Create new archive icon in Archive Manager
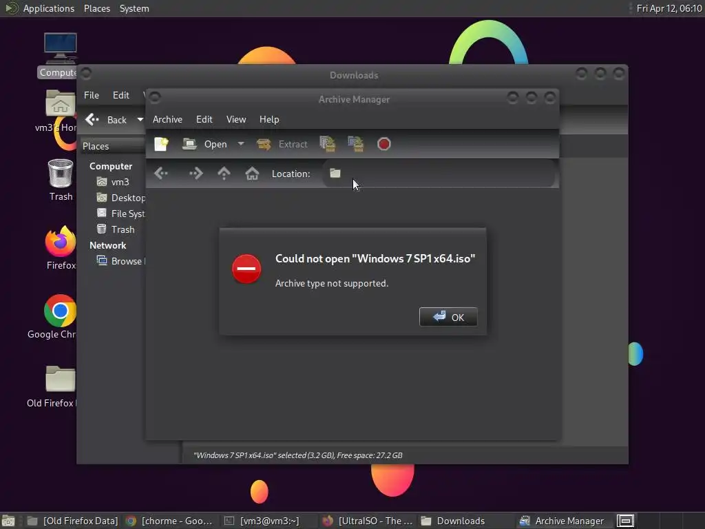705x529 pixels. pos(161,144)
